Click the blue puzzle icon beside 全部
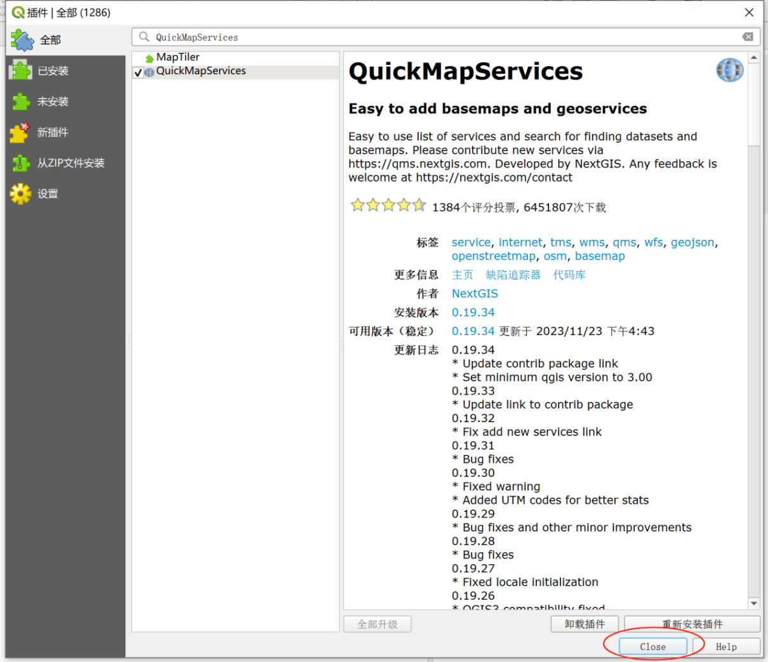The height and width of the screenshot is (662, 768). 22,40
